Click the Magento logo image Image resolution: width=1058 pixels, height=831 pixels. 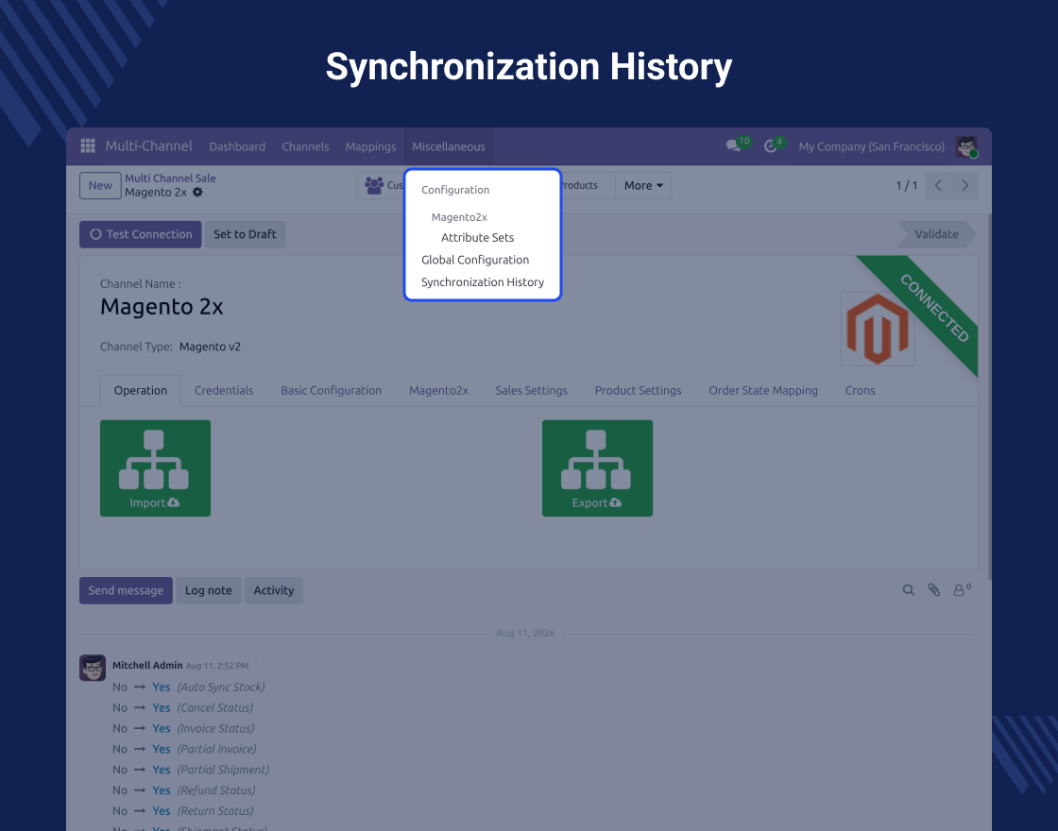(878, 330)
